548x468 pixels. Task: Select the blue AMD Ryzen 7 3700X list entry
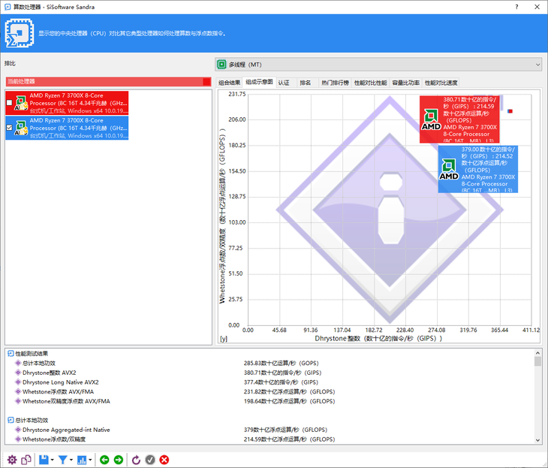[x=67, y=128]
